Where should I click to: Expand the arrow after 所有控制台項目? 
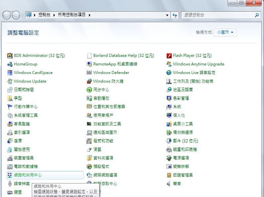pos(90,15)
